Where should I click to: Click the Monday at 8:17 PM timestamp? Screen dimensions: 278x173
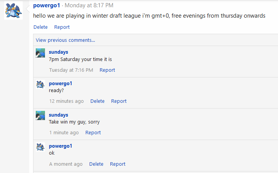(x=89, y=5)
